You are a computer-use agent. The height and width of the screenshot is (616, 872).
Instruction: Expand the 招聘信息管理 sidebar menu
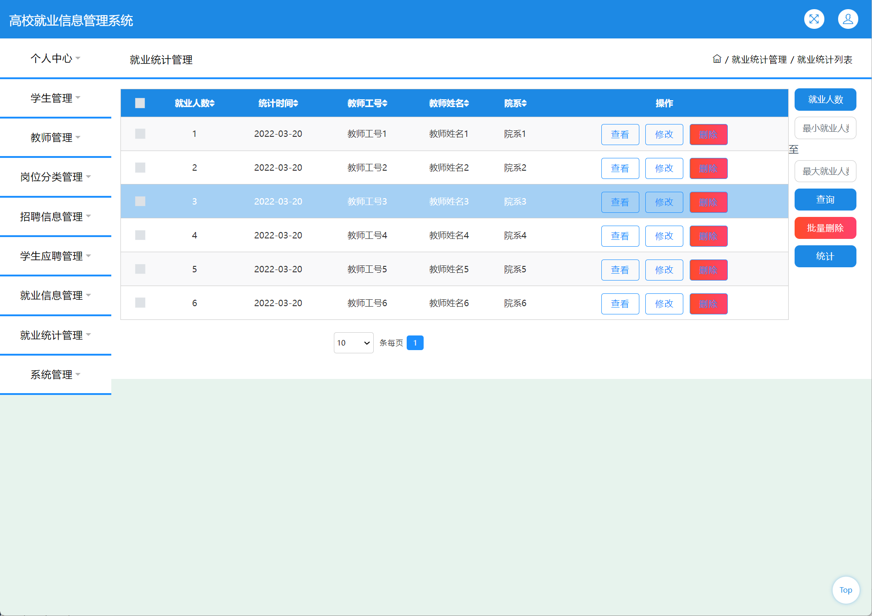click(55, 216)
